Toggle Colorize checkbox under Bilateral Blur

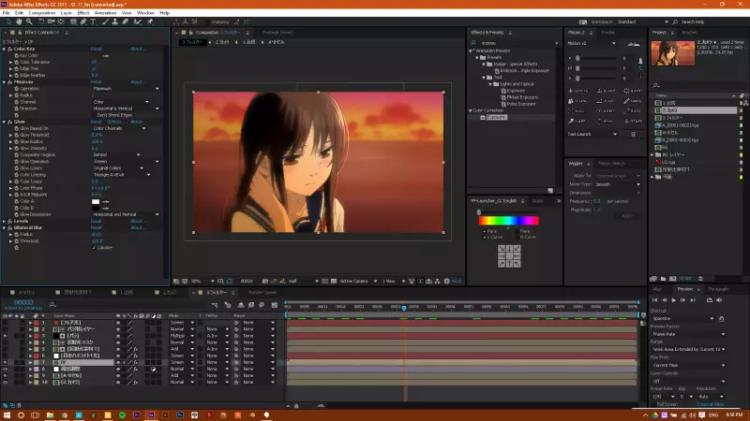tap(95, 248)
